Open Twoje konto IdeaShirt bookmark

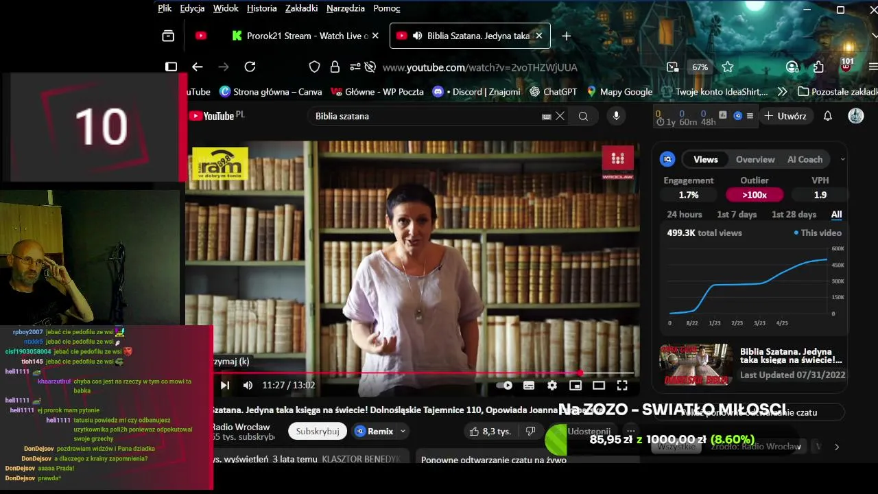(715, 91)
